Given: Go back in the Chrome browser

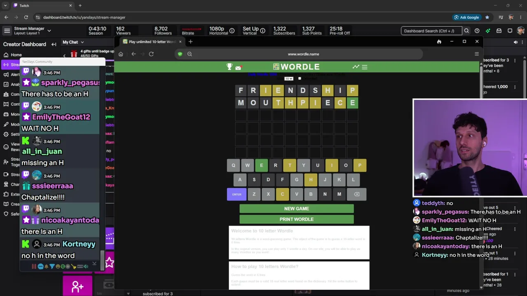Looking at the screenshot, I should point(6,17).
